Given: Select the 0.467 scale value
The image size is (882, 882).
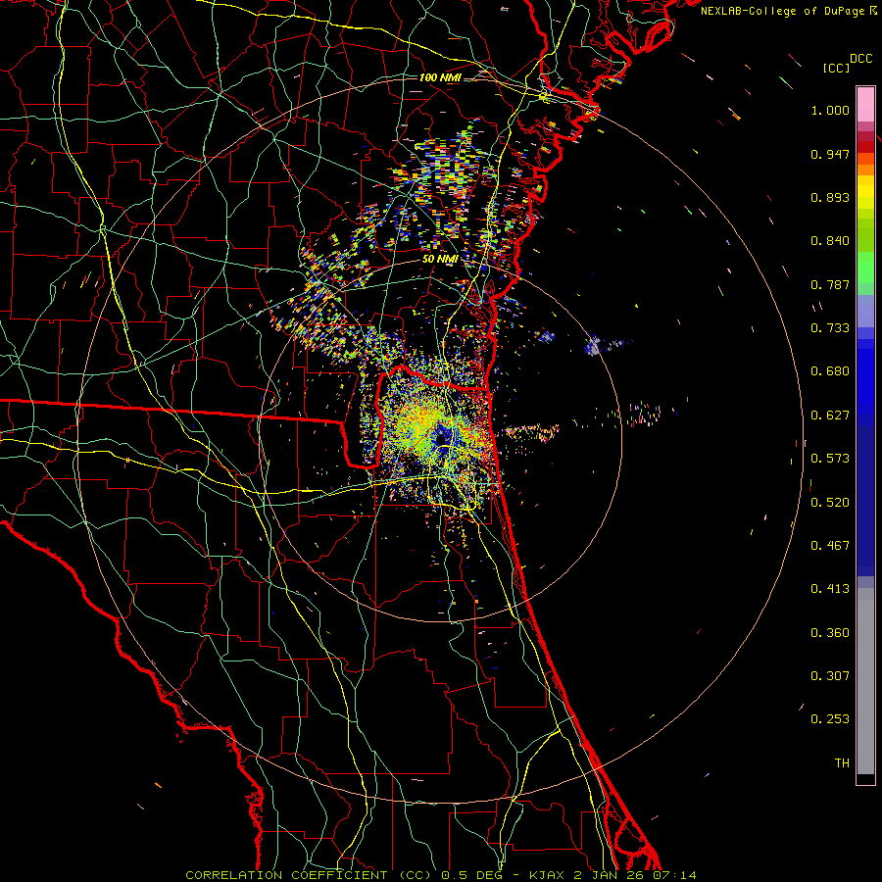Looking at the screenshot, I should (x=830, y=546).
